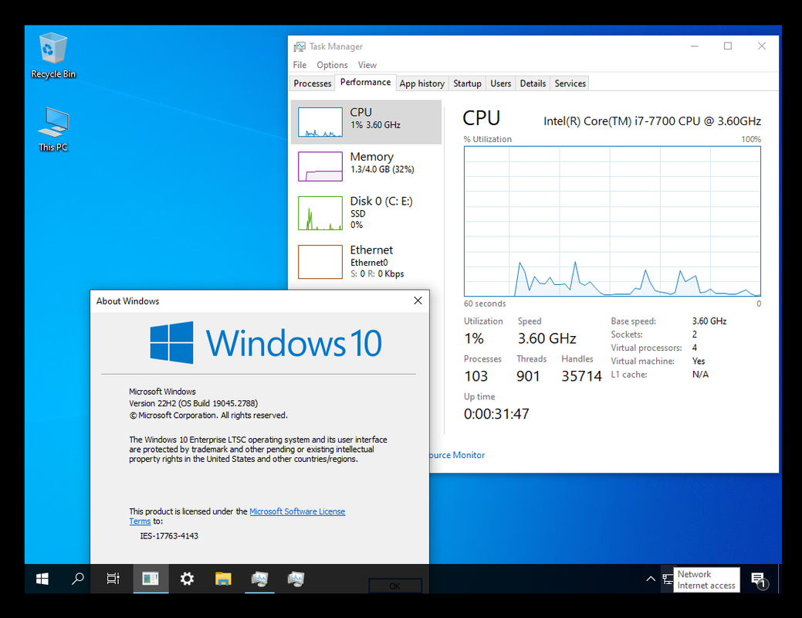Image resolution: width=802 pixels, height=618 pixels.
Task: Click the Version 22H2 OS Build text
Action: pyautogui.click(x=193, y=403)
